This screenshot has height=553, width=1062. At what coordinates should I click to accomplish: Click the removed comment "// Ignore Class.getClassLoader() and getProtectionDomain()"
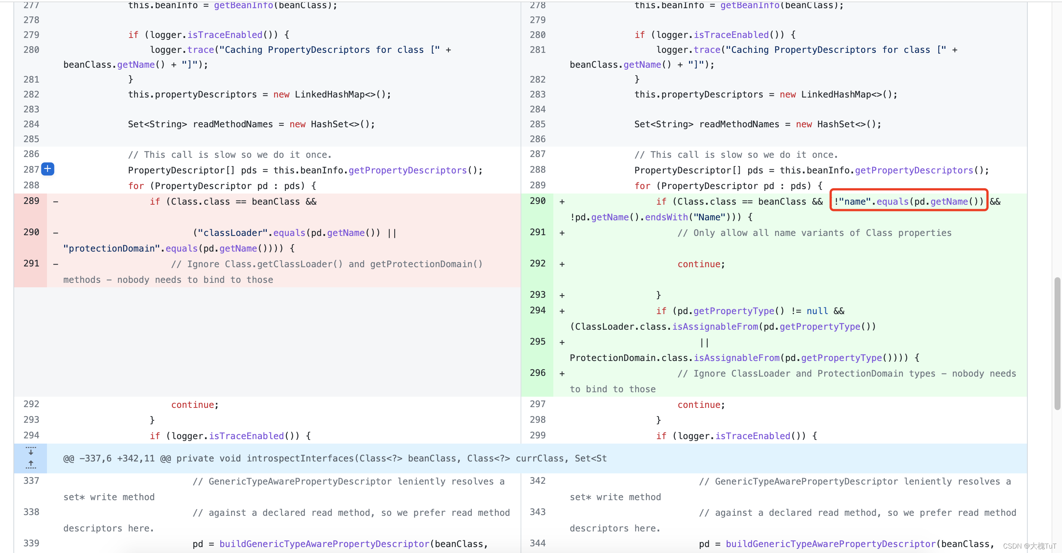click(x=326, y=264)
